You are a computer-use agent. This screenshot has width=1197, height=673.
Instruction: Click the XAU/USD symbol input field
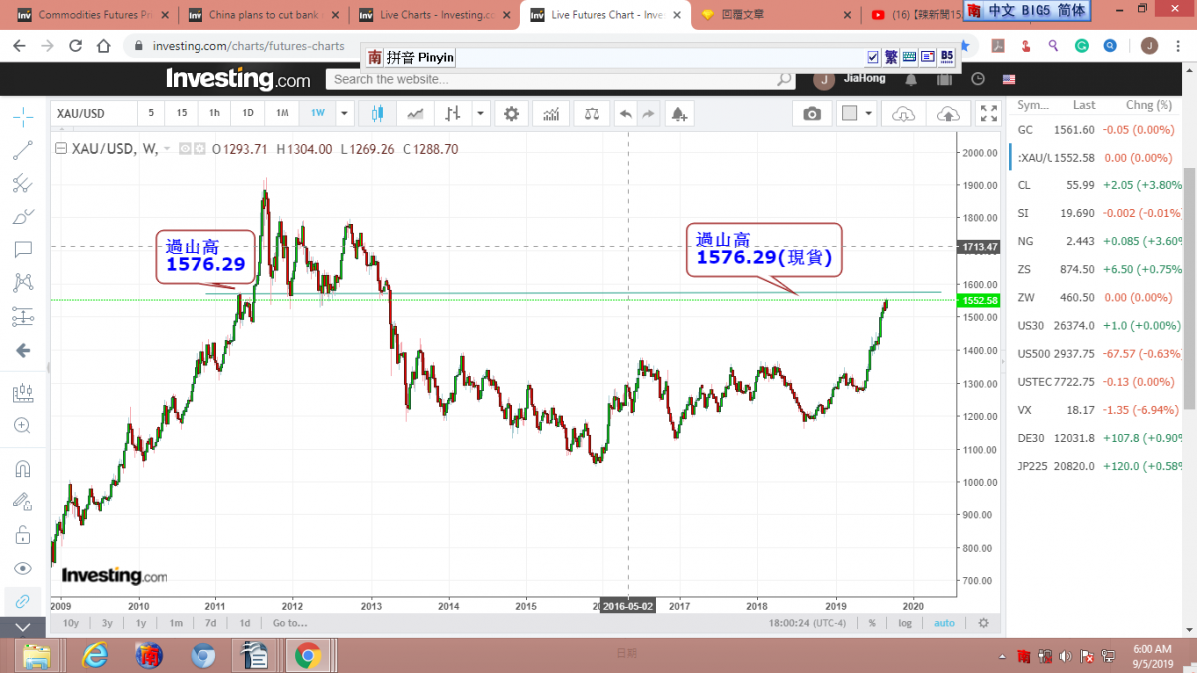click(x=93, y=113)
